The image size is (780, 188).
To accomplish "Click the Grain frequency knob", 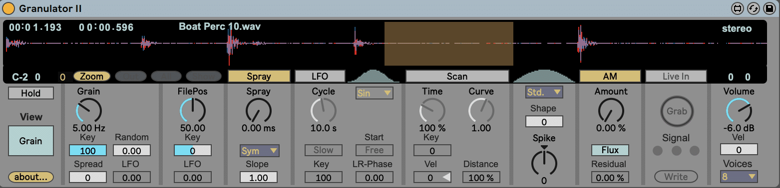I will tap(88, 110).
